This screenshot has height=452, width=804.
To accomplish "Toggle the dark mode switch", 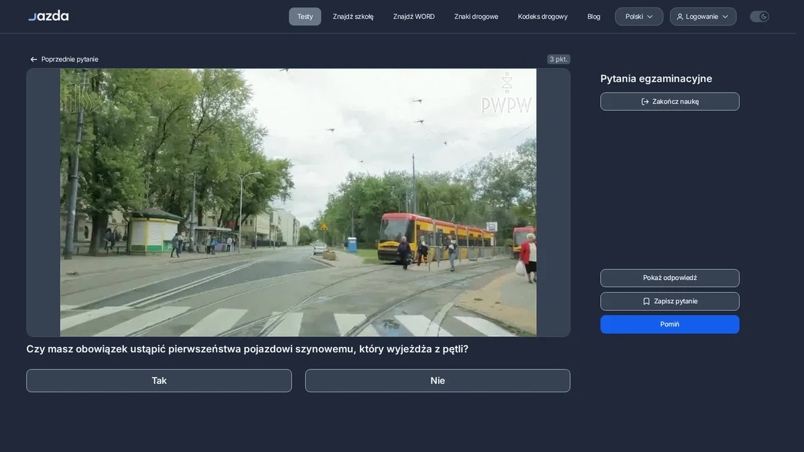I will click(x=759, y=17).
